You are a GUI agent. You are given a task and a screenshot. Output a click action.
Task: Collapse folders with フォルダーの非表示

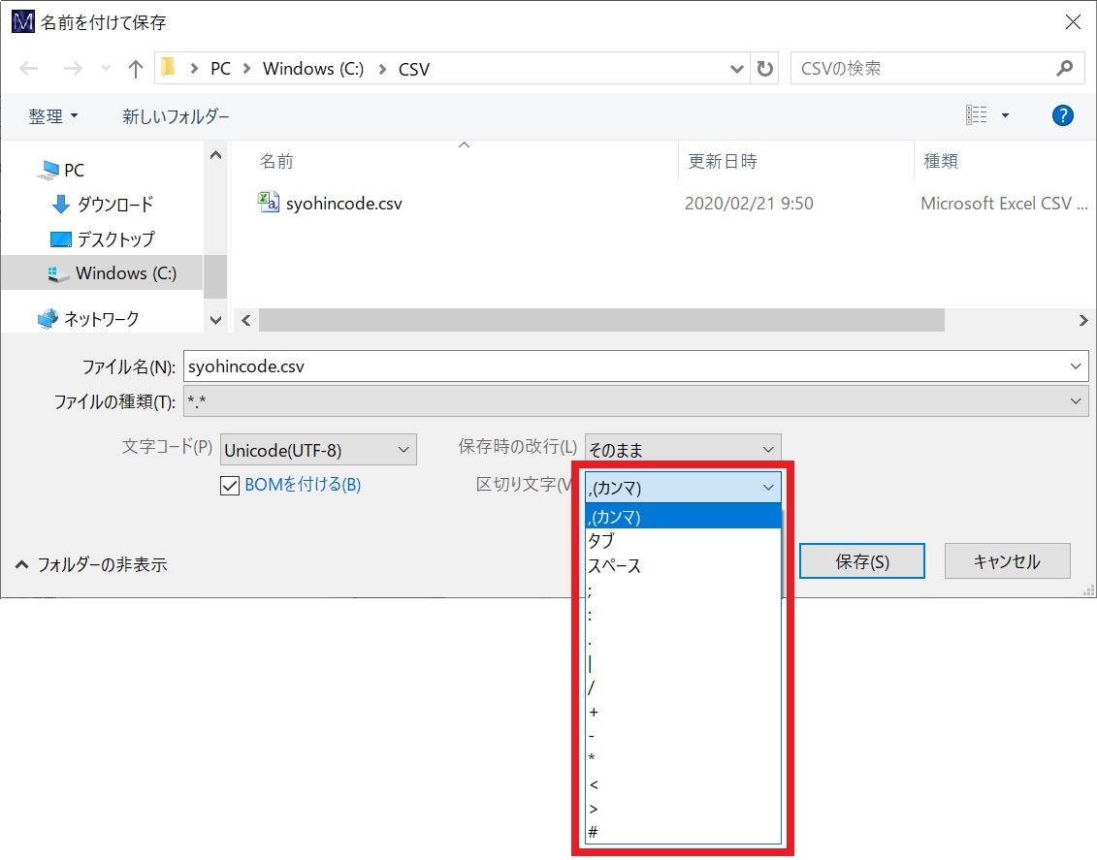[91, 564]
